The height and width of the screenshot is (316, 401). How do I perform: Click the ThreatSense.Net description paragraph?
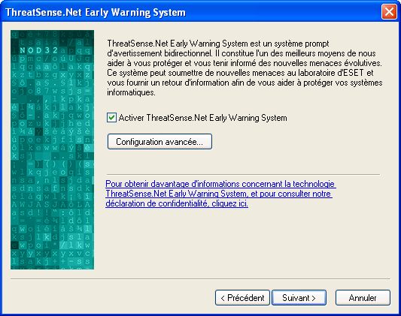click(245, 68)
